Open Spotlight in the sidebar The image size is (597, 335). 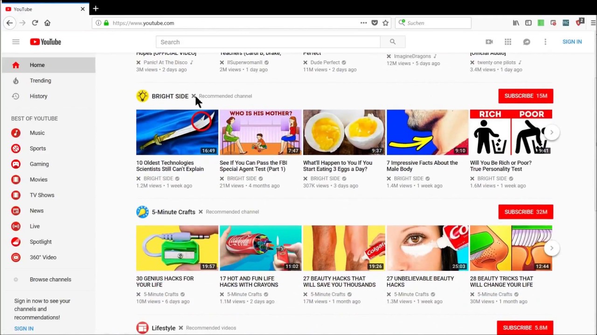[49, 242]
